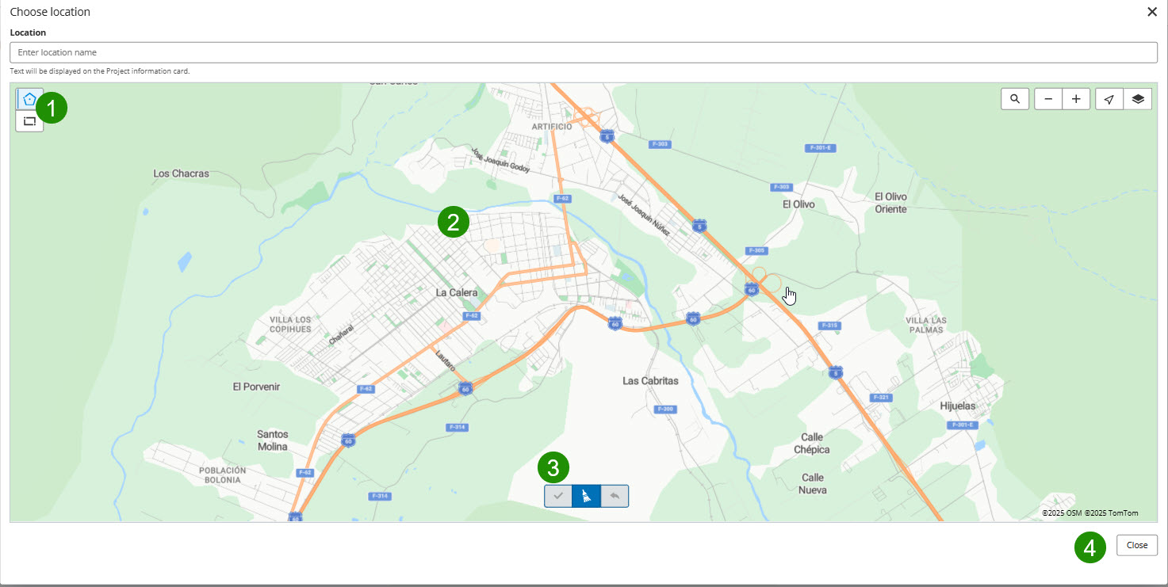Image resolution: width=1168 pixels, height=587 pixels.
Task: Zoom in the map with plus button
Action: (1076, 99)
